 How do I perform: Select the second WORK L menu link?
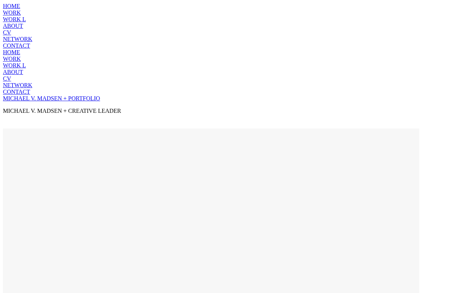pos(14,66)
